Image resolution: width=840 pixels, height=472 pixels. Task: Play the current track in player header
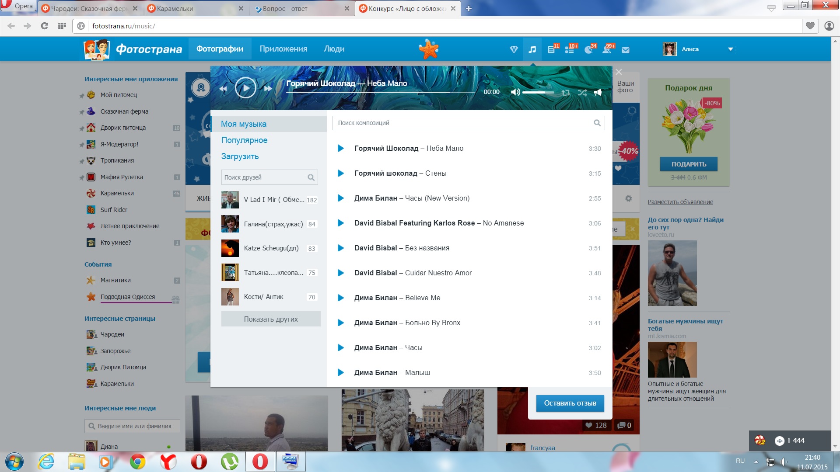[x=245, y=88]
